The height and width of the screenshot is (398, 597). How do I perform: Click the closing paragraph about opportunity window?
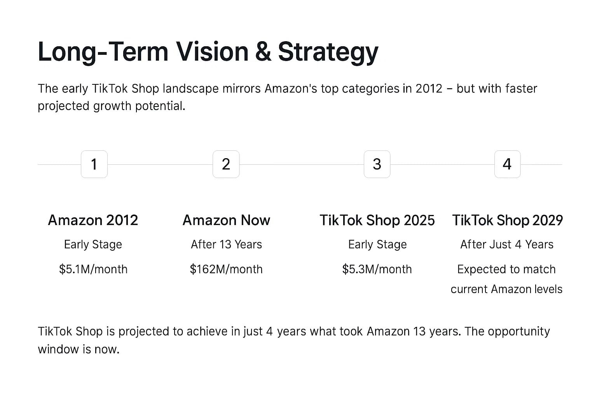tap(293, 340)
